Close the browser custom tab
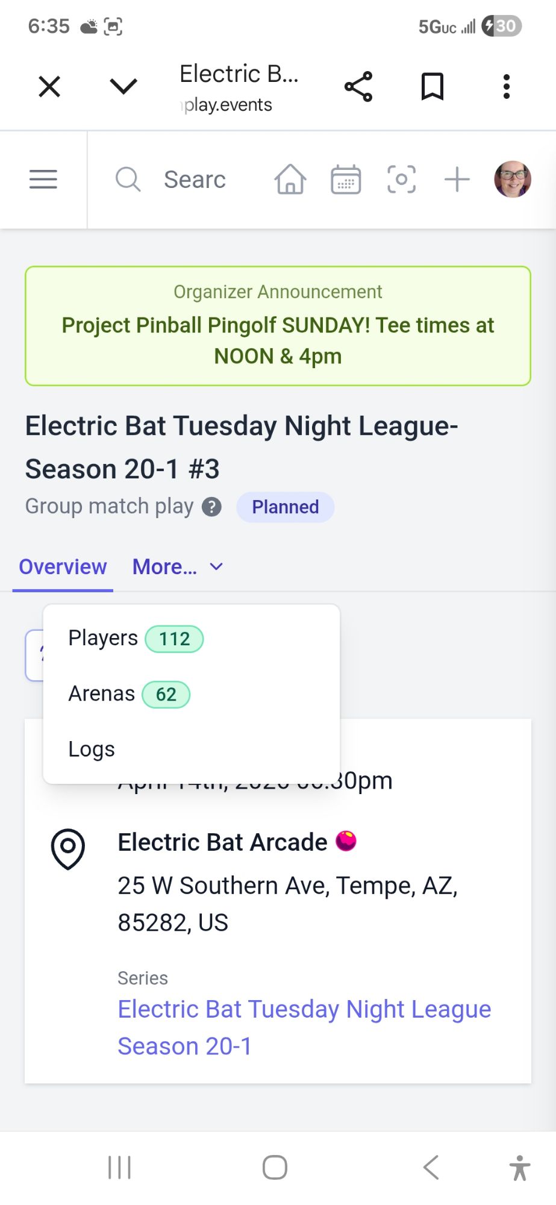This screenshot has height=1205, width=556. 49,87
